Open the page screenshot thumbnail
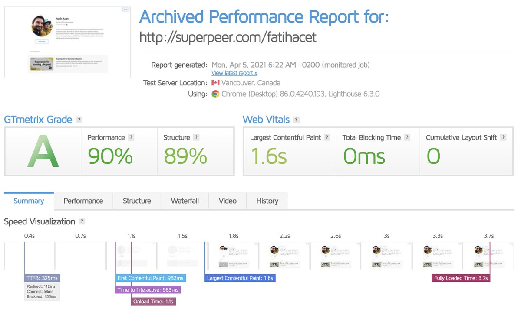 (x=67, y=42)
